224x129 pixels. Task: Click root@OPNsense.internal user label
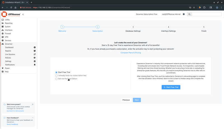click(171, 14)
